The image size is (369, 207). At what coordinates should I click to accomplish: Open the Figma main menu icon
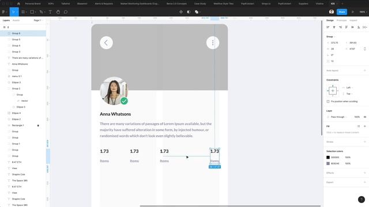pyautogui.click(x=3, y=11)
